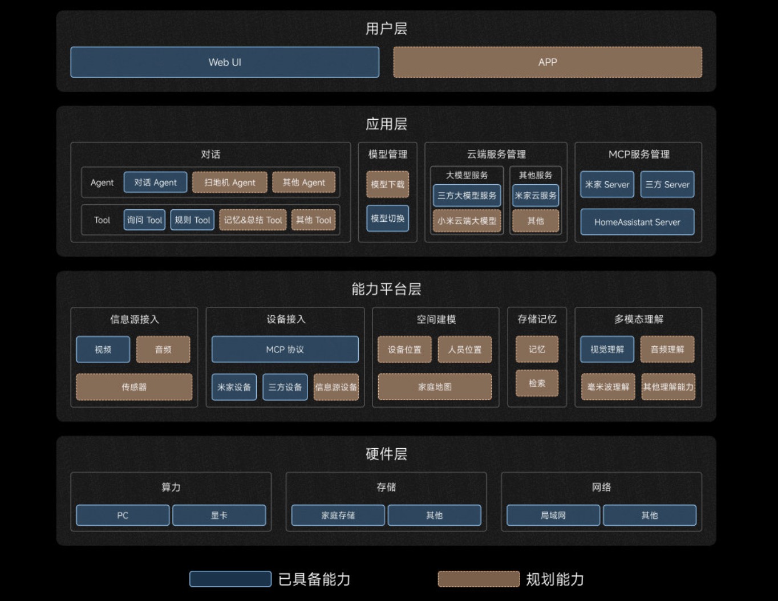Click the 大模型服务 subgroup heading
The image size is (778, 601).
point(467,175)
